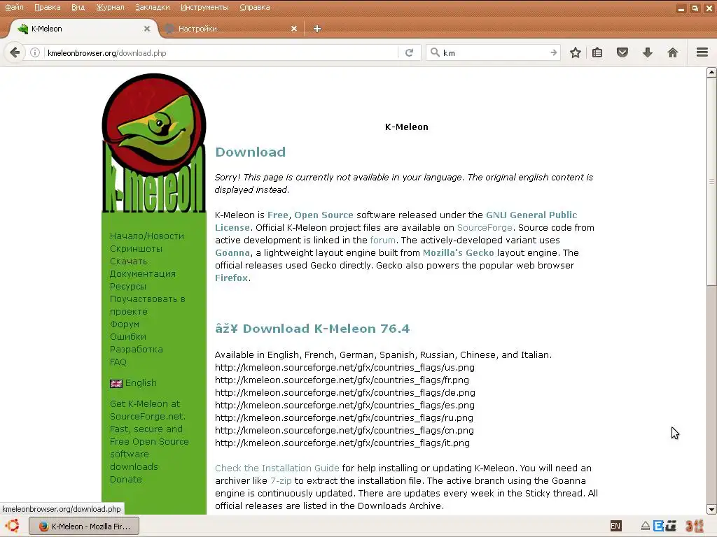This screenshot has width=717, height=537.
Task: Open the Правка menu
Action: tap(47, 7)
